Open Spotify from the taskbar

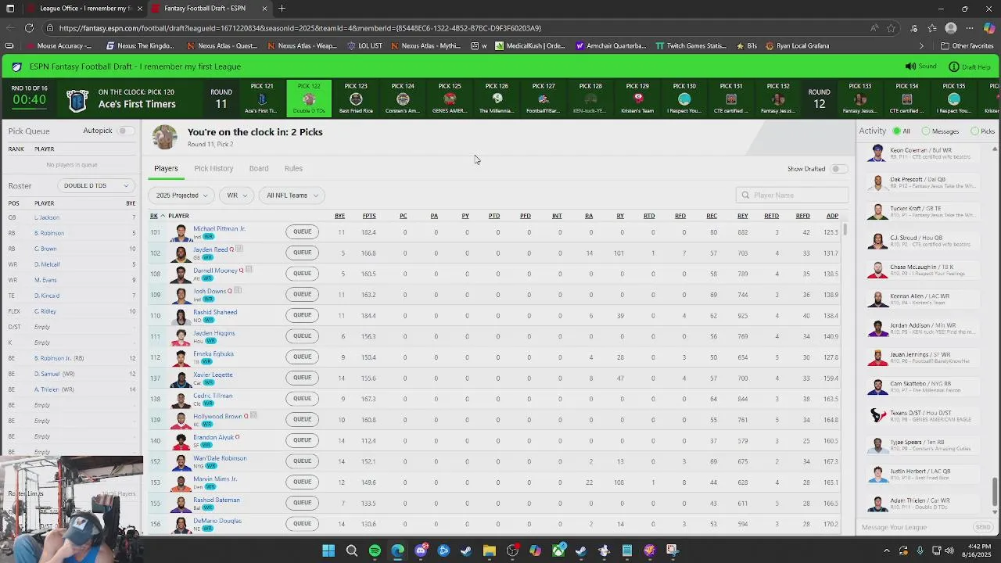tap(375, 550)
